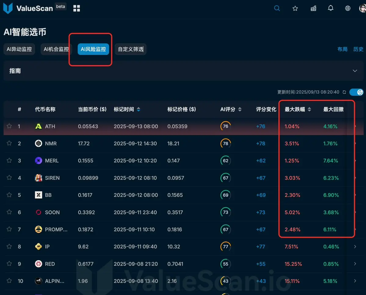Screen dimensions: 366x295
Task: Open ALPIN... row detail chevron
Action: [355, 281]
